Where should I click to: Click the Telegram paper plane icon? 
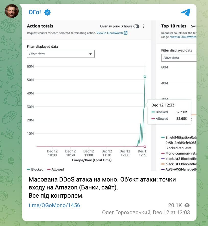coord(185,12)
